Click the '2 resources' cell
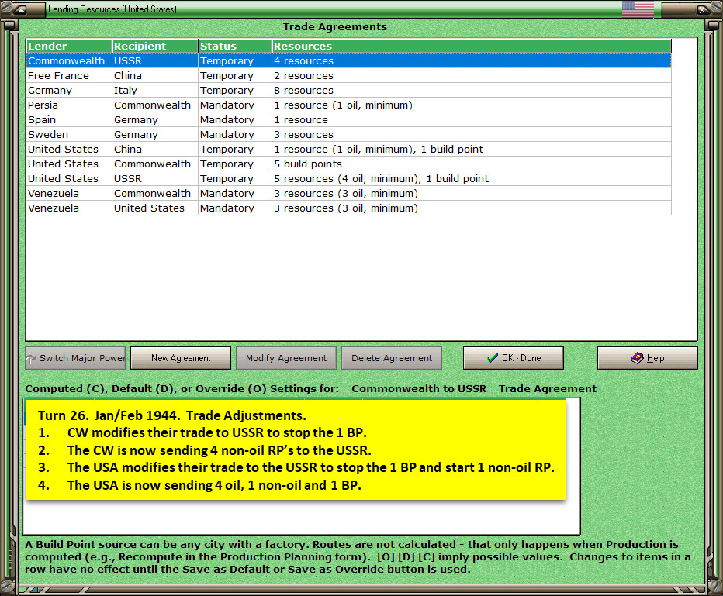This screenshot has height=596, width=723. (x=472, y=75)
